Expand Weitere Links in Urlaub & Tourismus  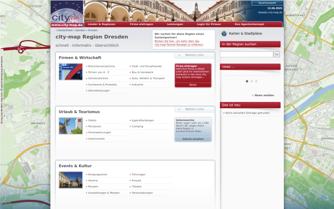coord(194,109)
